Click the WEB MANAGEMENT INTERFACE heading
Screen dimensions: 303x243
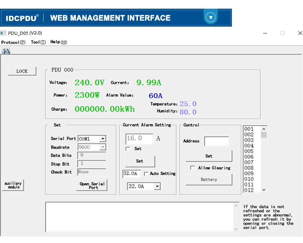110,18
